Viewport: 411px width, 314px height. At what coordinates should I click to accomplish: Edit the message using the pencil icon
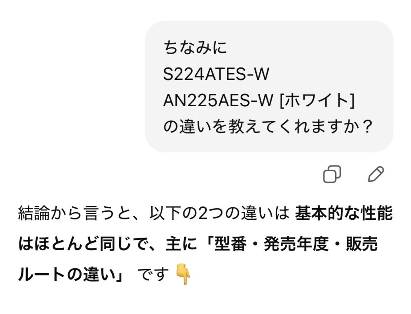[x=376, y=174]
